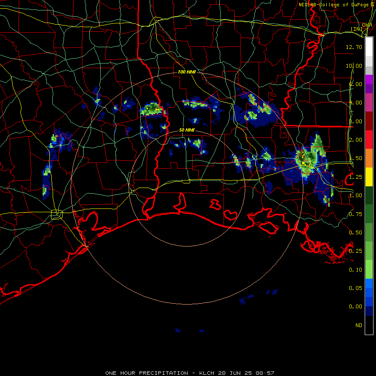Click the dark purple legend swatch
376x376 pixels.
[x=369, y=89]
